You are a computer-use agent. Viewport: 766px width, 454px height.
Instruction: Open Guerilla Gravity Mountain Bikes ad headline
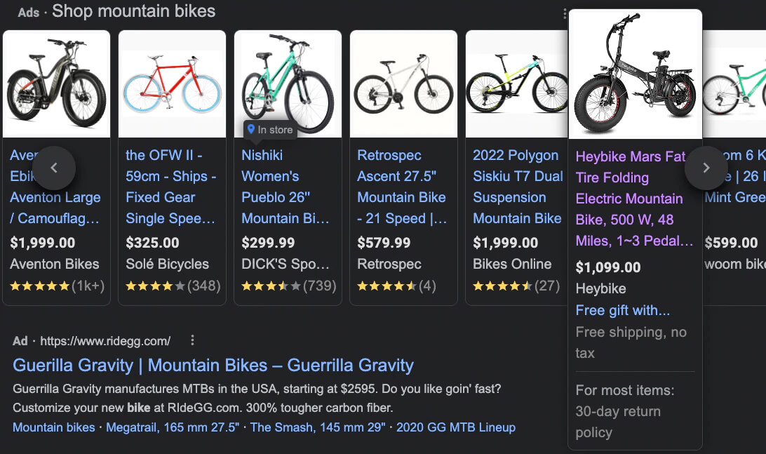pyautogui.click(x=213, y=365)
